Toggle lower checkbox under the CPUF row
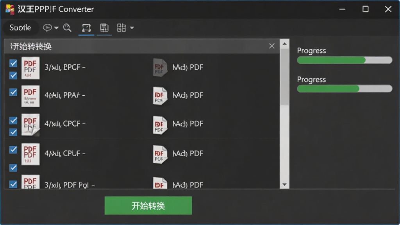 [x=13, y=168]
